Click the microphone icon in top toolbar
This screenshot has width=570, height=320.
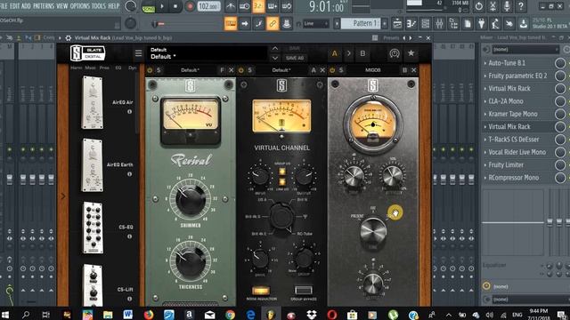pos(507,6)
